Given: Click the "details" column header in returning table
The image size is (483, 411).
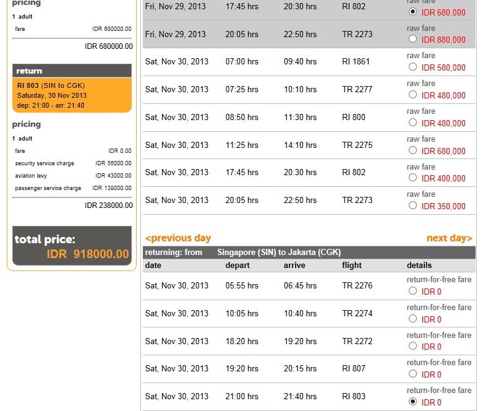Looking at the screenshot, I should pyautogui.click(x=419, y=266).
